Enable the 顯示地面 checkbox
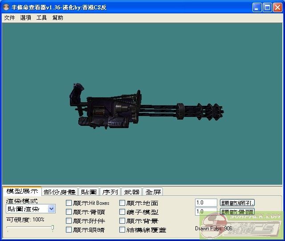Screen dimensions: 285x241 click(122, 203)
